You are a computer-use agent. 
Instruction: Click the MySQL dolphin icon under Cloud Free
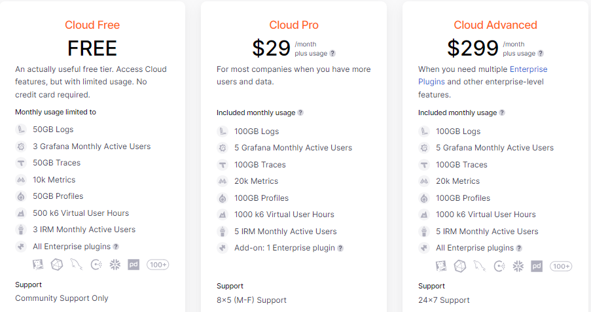click(x=77, y=265)
